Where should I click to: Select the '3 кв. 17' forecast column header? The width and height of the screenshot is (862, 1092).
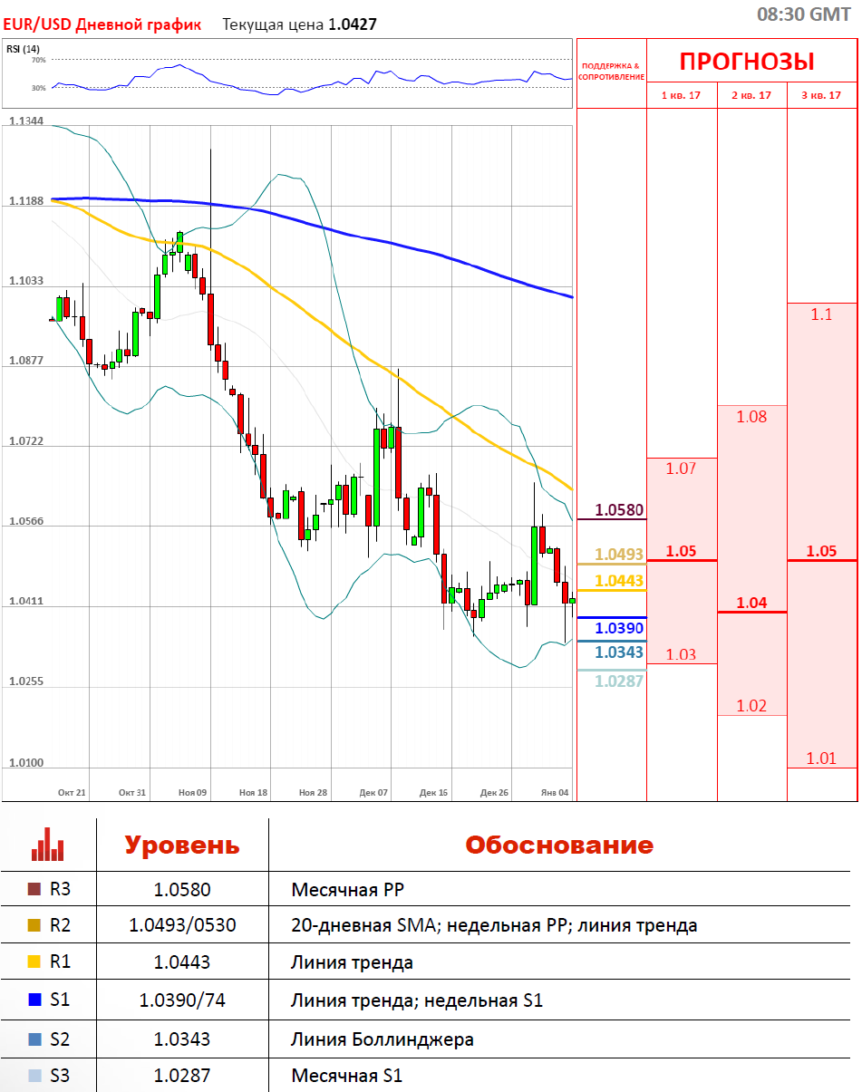click(x=821, y=95)
